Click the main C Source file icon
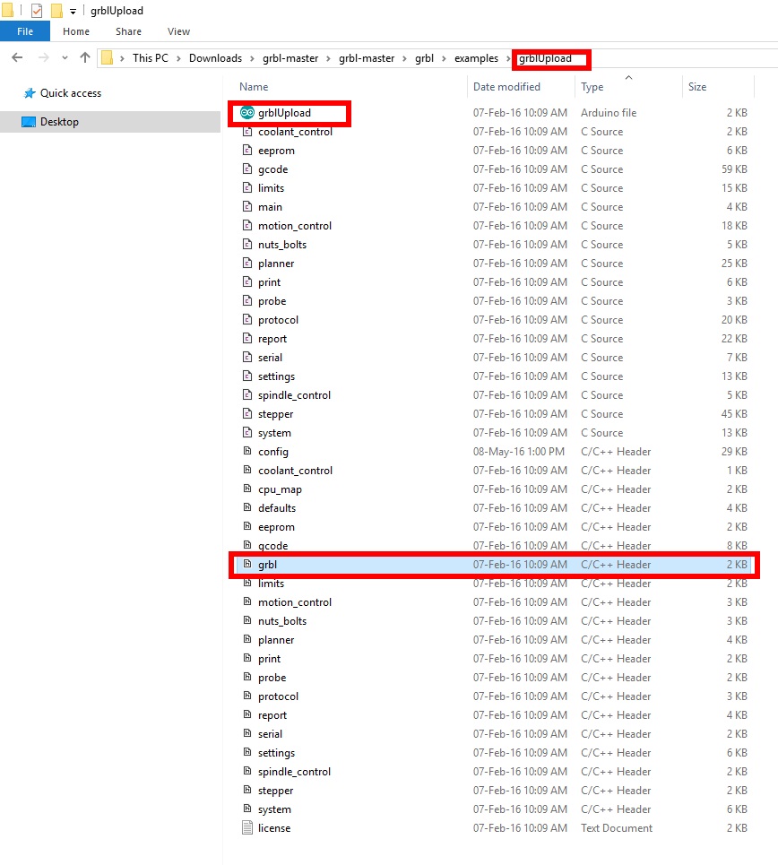 point(248,207)
